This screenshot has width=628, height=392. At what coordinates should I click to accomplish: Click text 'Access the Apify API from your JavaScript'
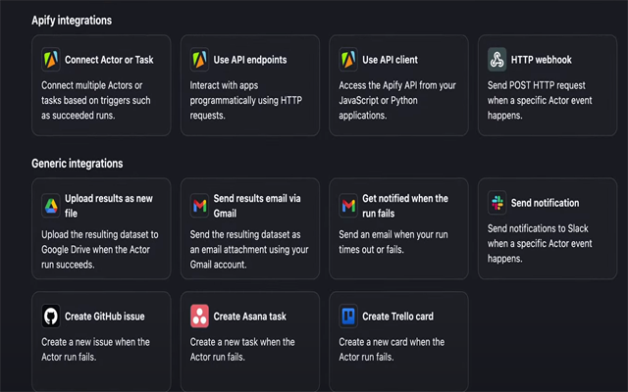tap(397, 100)
